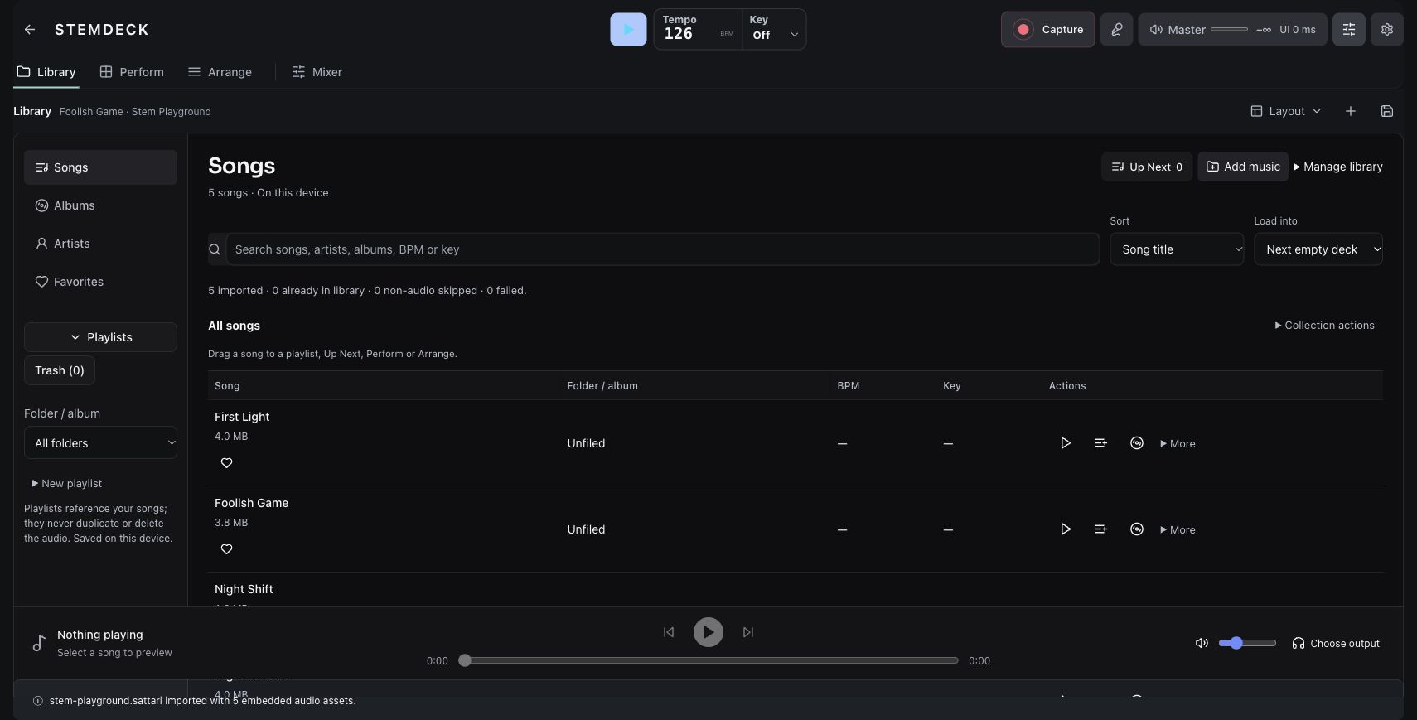Open Albums in the sidebar
Screen dimensions: 1417x720
tap(100, 205)
